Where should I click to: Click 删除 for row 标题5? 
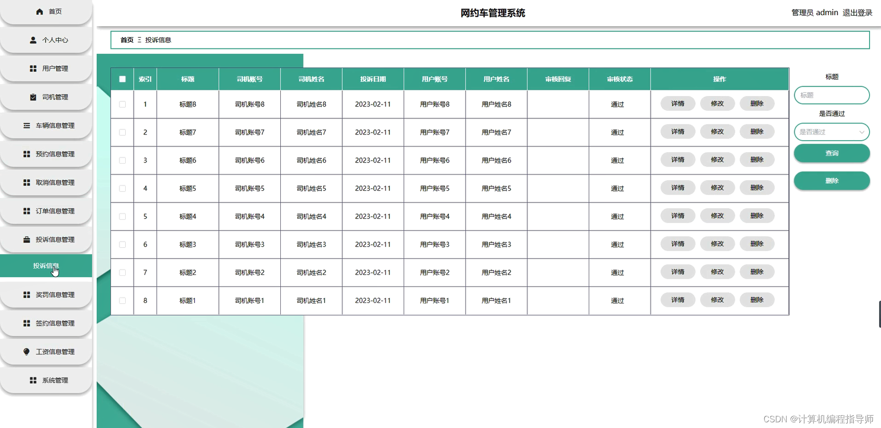[757, 188]
